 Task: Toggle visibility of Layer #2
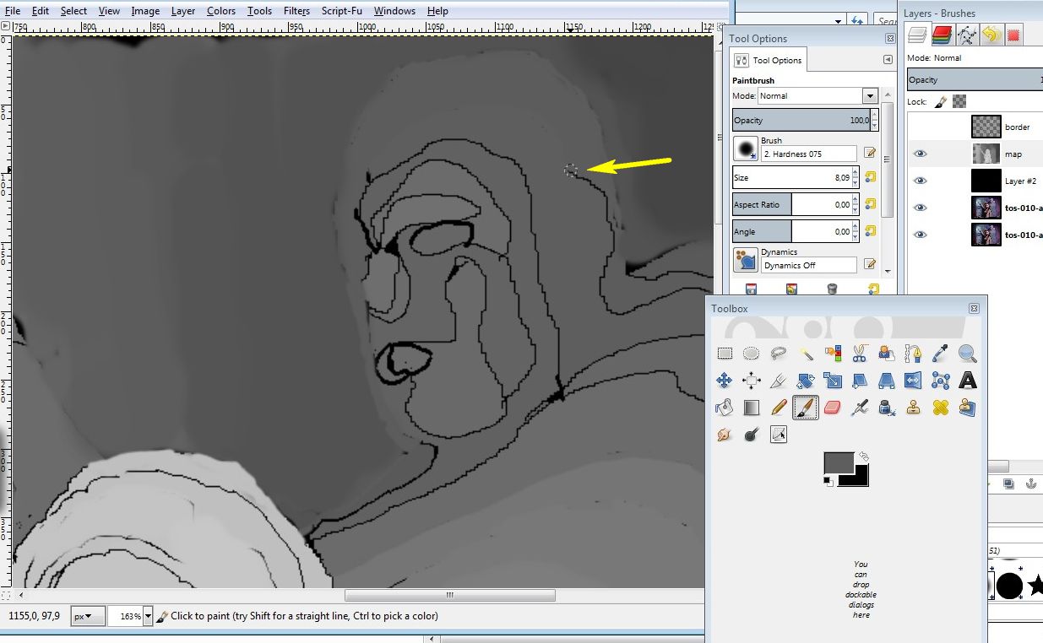point(920,181)
